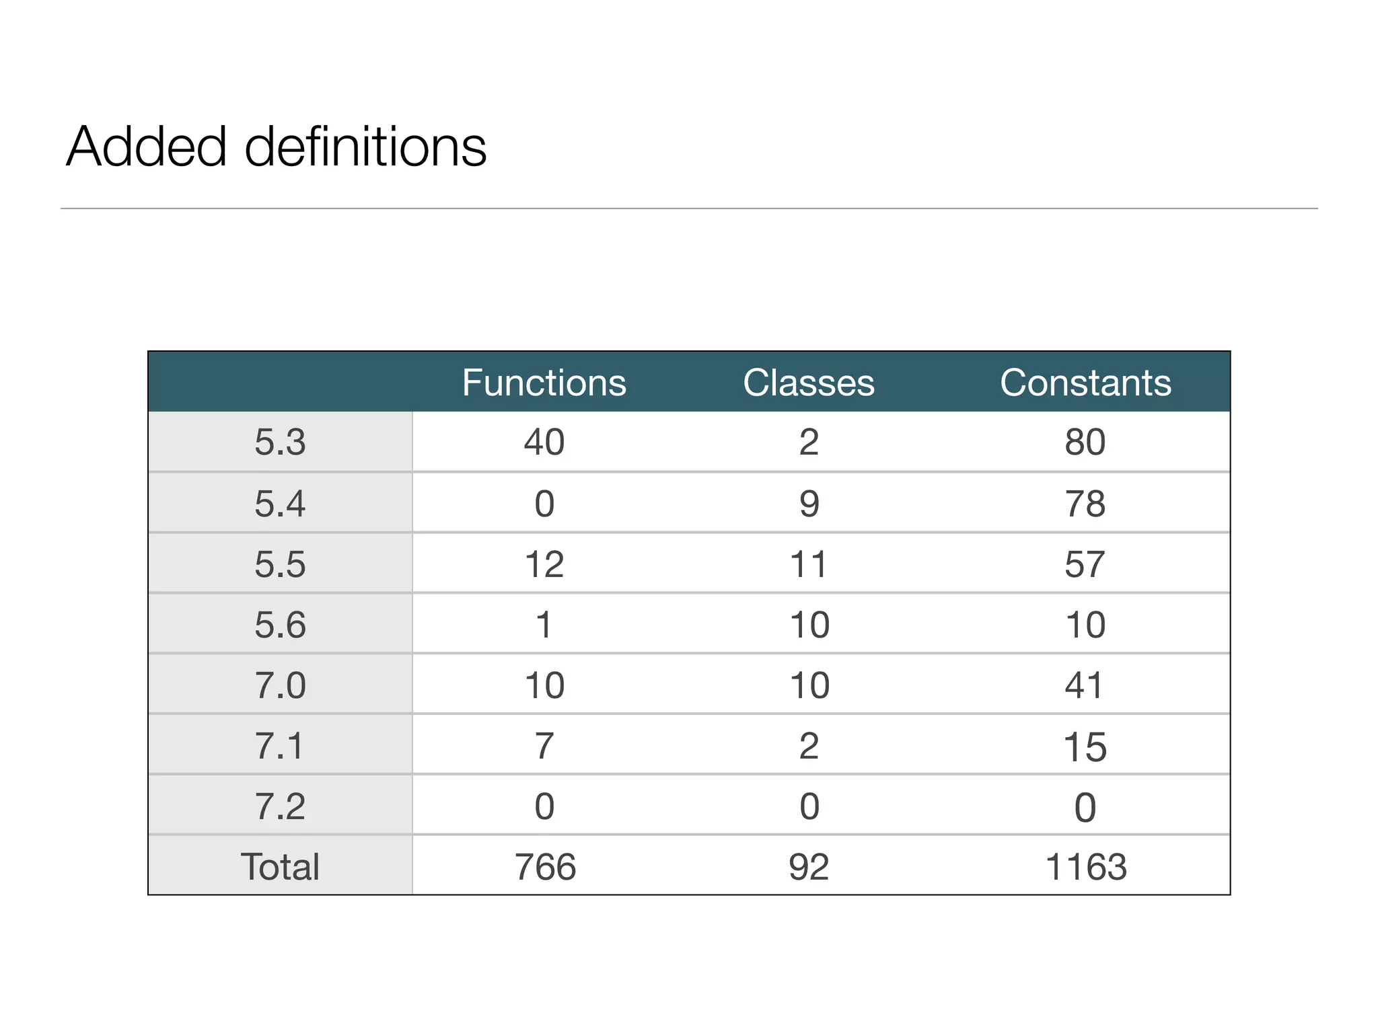
Task: Select the 5.6 row label cell
Action: [280, 624]
